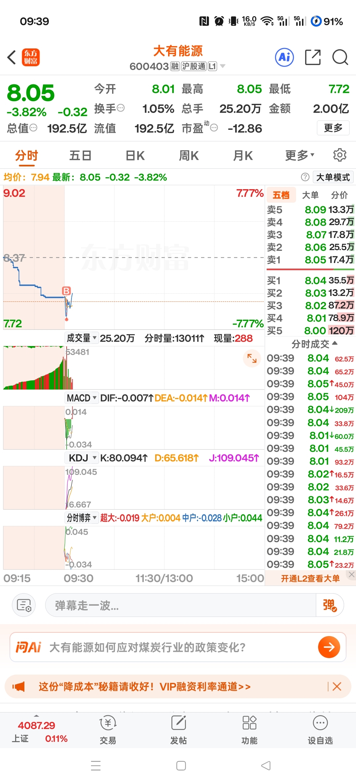This screenshot has width=356, height=783.
Task: Switch to the 分时 tab
Action: [27, 155]
